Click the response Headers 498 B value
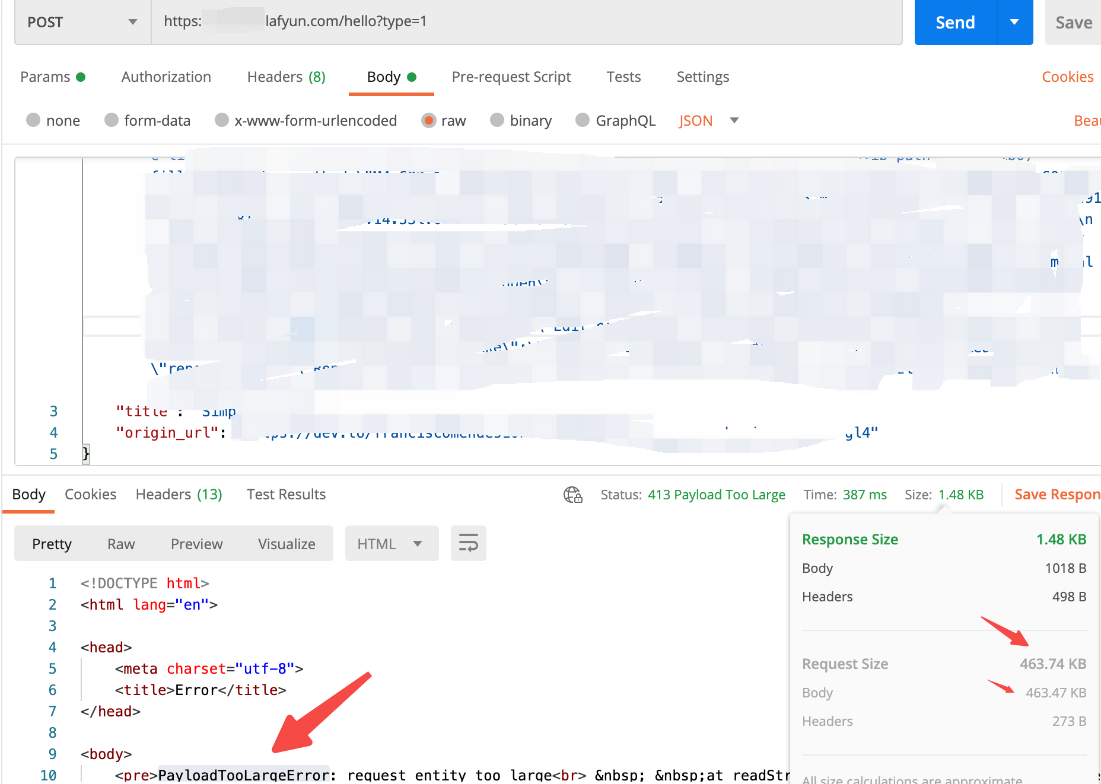This screenshot has height=784, width=1101. (1069, 597)
